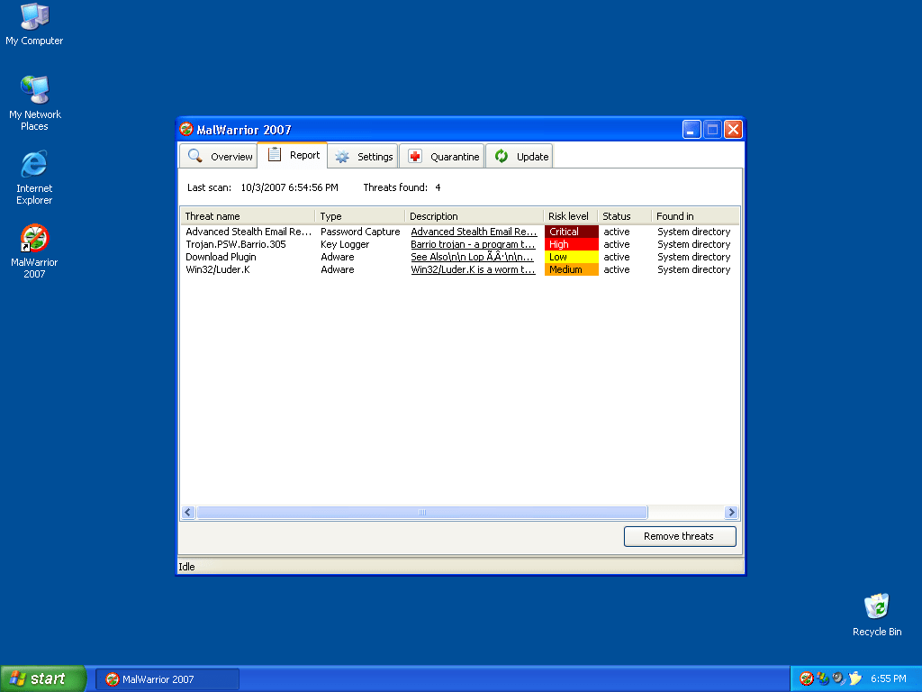This screenshot has height=692, width=922.
Task: Click the horizontal scrollbar right arrow
Action: click(x=731, y=513)
